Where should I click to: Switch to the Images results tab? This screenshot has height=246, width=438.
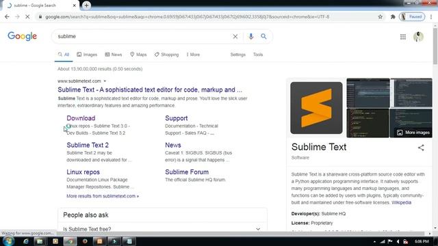[87, 55]
